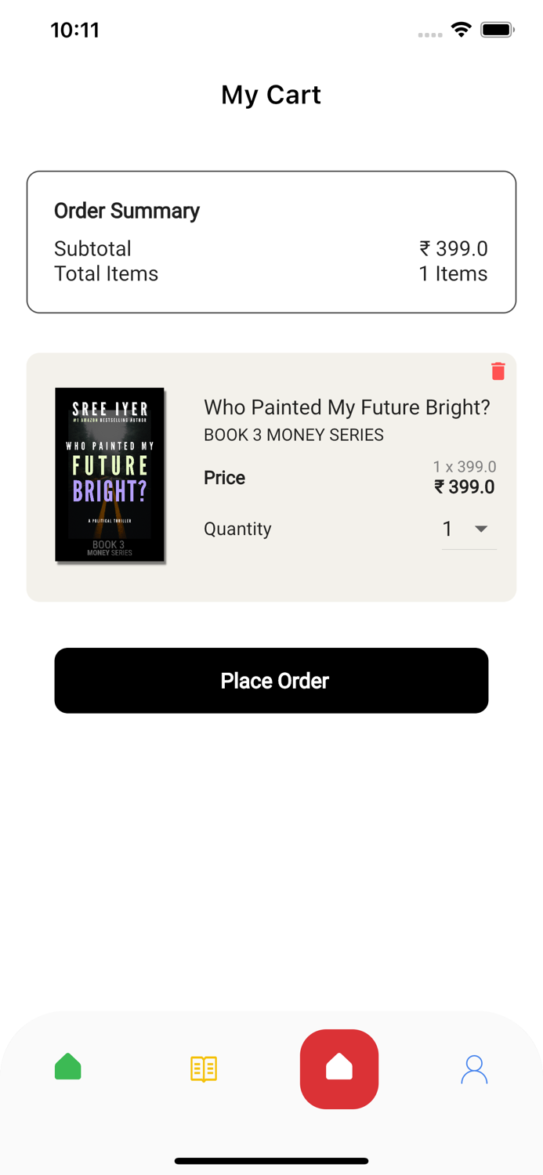Tap Wi-Fi icon in status bar
543x1175 pixels.
(461, 31)
